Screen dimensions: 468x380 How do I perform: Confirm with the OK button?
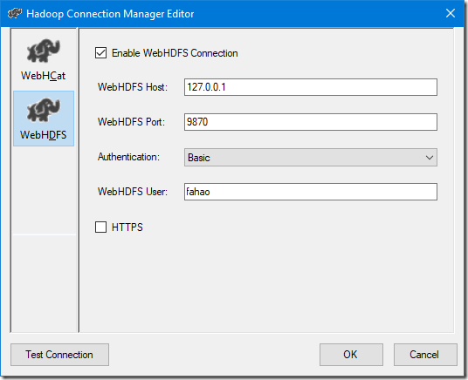(351, 355)
